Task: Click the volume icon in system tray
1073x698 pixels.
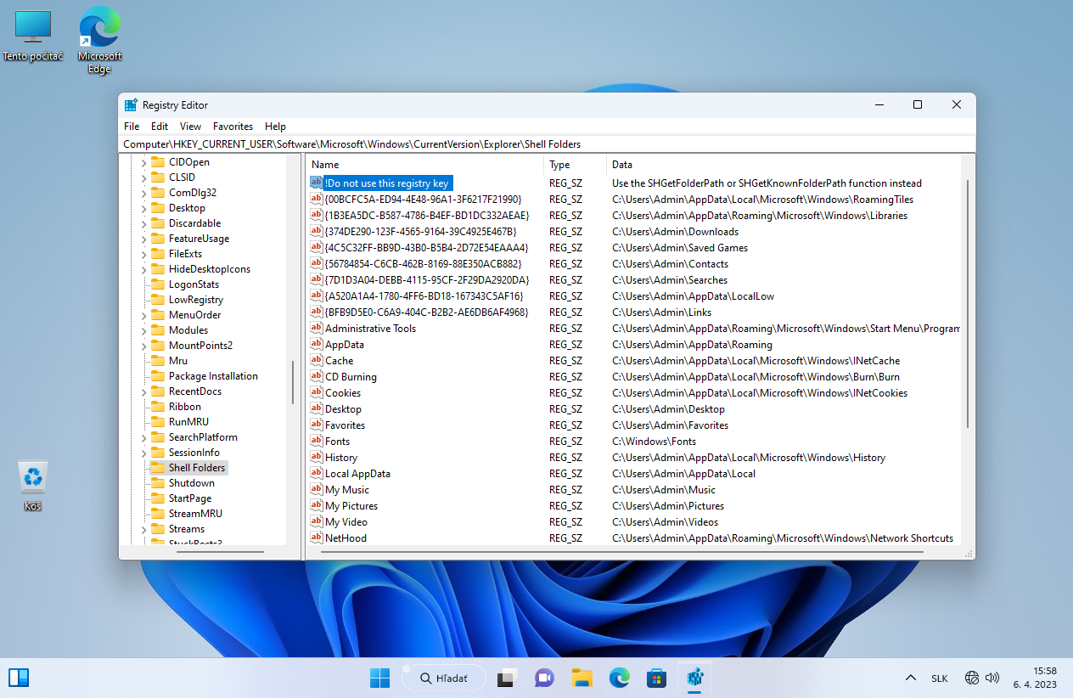Action: [992, 678]
